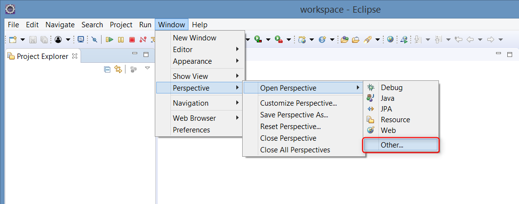Screen dimensions: 519x204
Task: Click Skip All Breakpoints toolbar icon
Action: 94,39
